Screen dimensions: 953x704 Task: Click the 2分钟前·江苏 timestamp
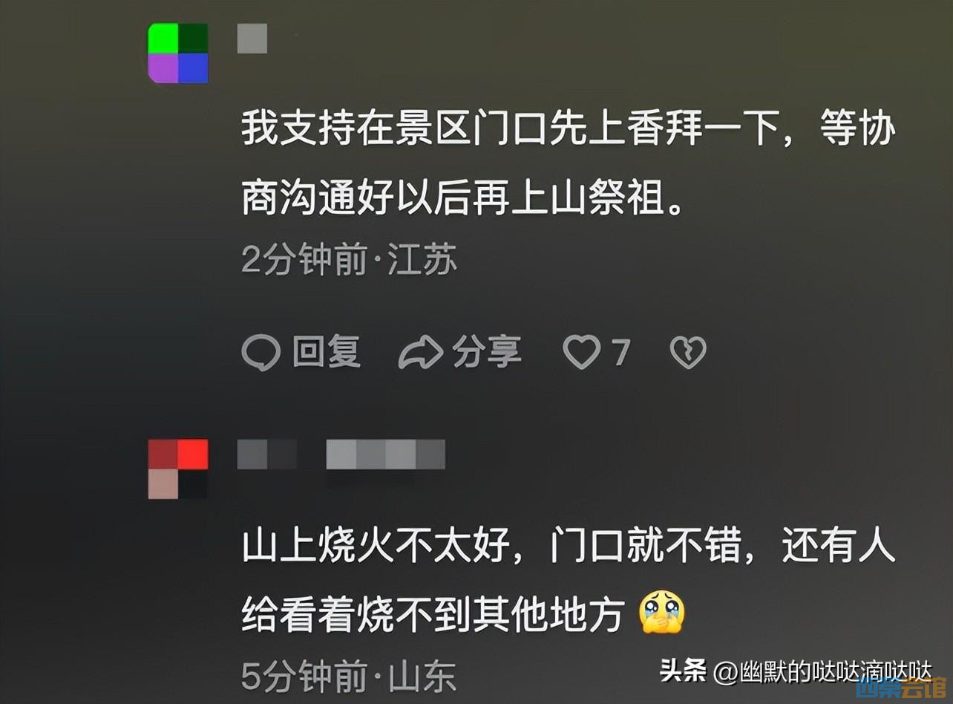click(350, 261)
